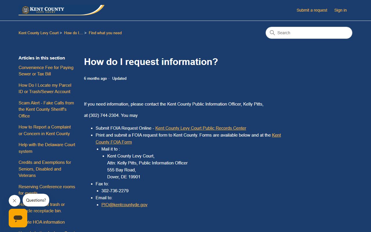Open the yellow chat widget button
This screenshot has width=371, height=232.
pyautogui.click(x=18, y=218)
